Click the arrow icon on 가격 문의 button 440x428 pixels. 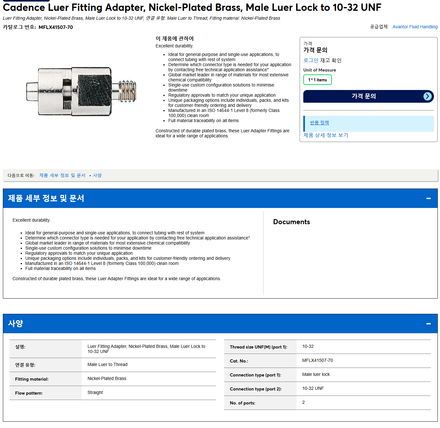[x=428, y=96]
